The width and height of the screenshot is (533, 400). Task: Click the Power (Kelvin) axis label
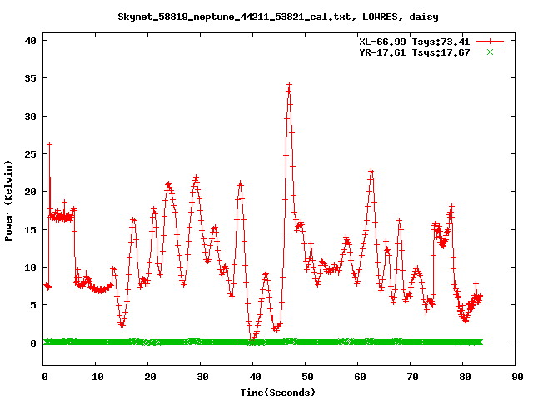pos(8,200)
